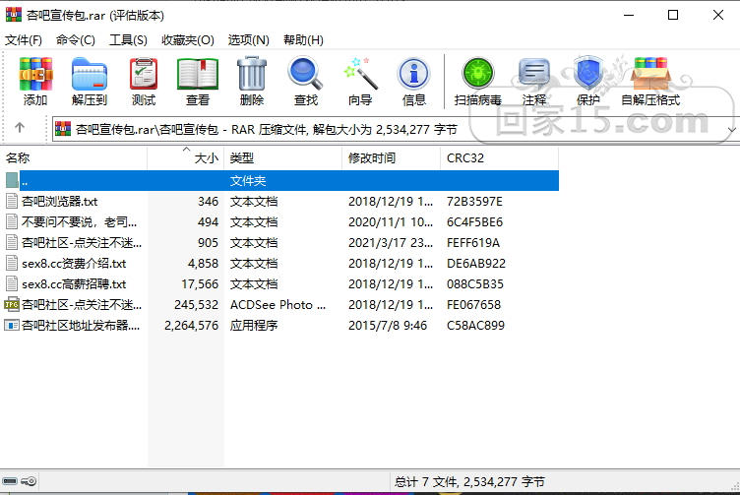Click the date 2015/7/8 9:46

pyautogui.click(x=388, y=326)
